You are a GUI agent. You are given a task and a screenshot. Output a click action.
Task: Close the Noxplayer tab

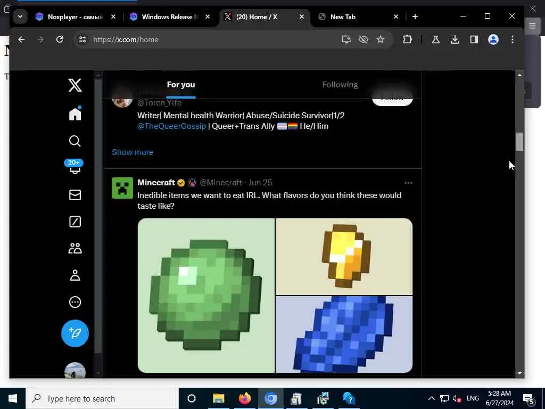tap(113, 17)
